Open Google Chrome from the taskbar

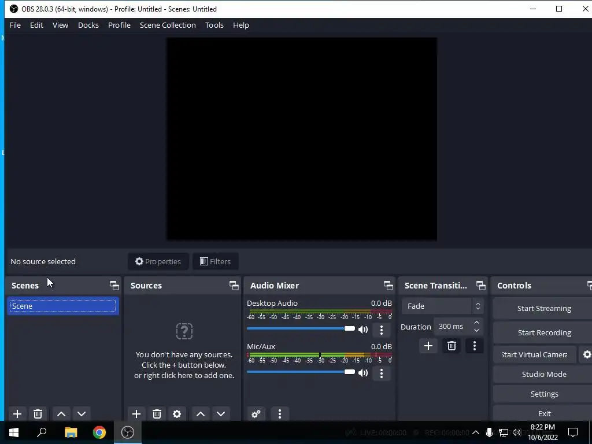pyautogui.click(x=99, y=432)
